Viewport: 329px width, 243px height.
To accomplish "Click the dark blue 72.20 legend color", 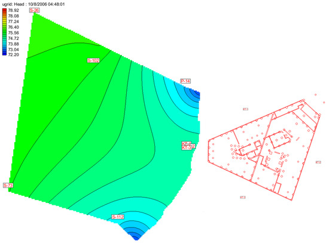I will click(4, 54).
